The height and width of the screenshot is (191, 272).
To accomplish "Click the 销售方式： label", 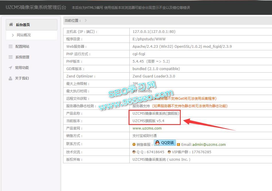I will point(74,136).
